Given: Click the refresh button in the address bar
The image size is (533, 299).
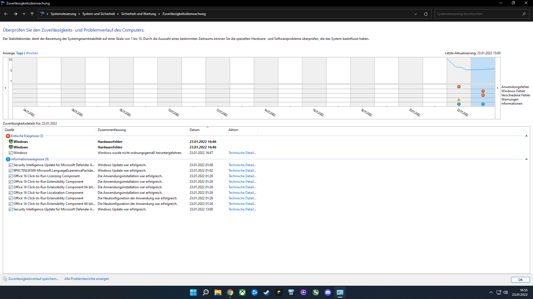Looking at the screenshot, I should 426,14.
